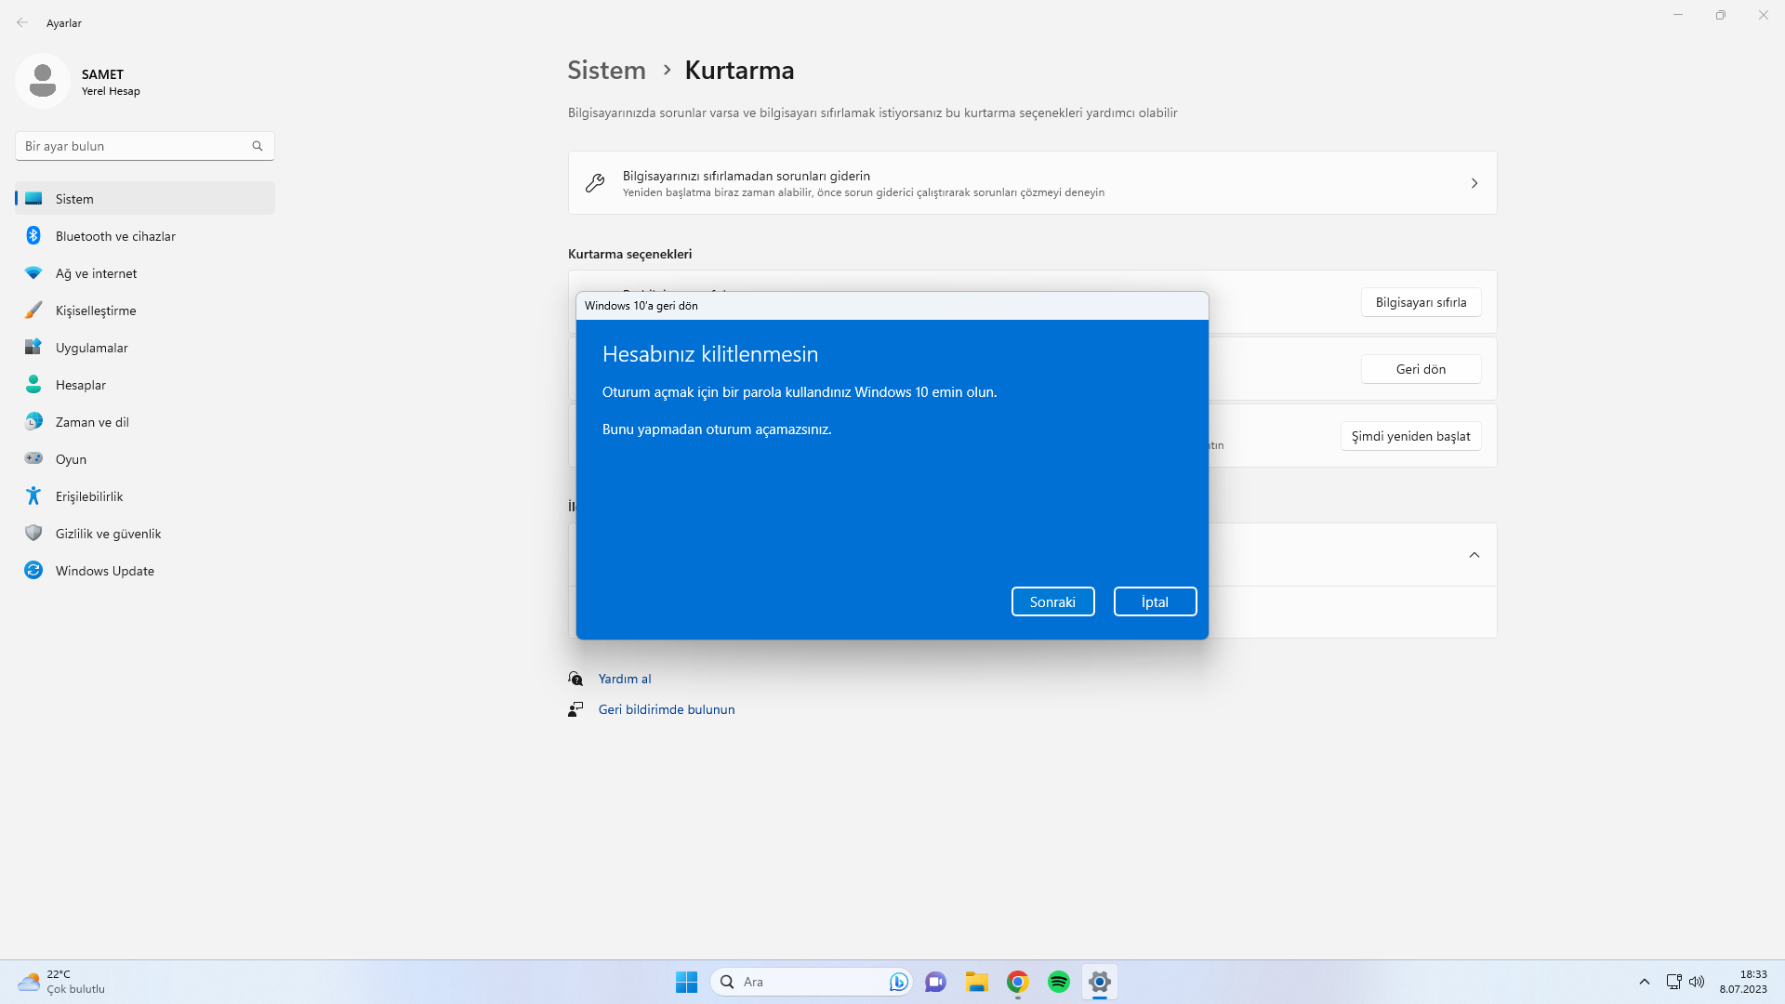Go back with the Ayarlar arrow
1785x1004 pixels.
pyautogui.click(x=22, y=22)
